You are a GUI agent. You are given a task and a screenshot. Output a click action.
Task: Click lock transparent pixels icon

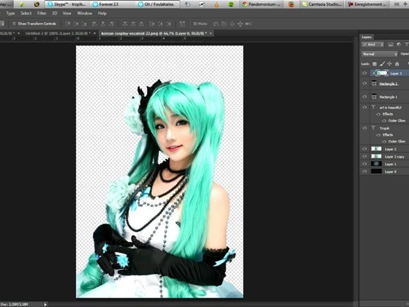[374, 64]
